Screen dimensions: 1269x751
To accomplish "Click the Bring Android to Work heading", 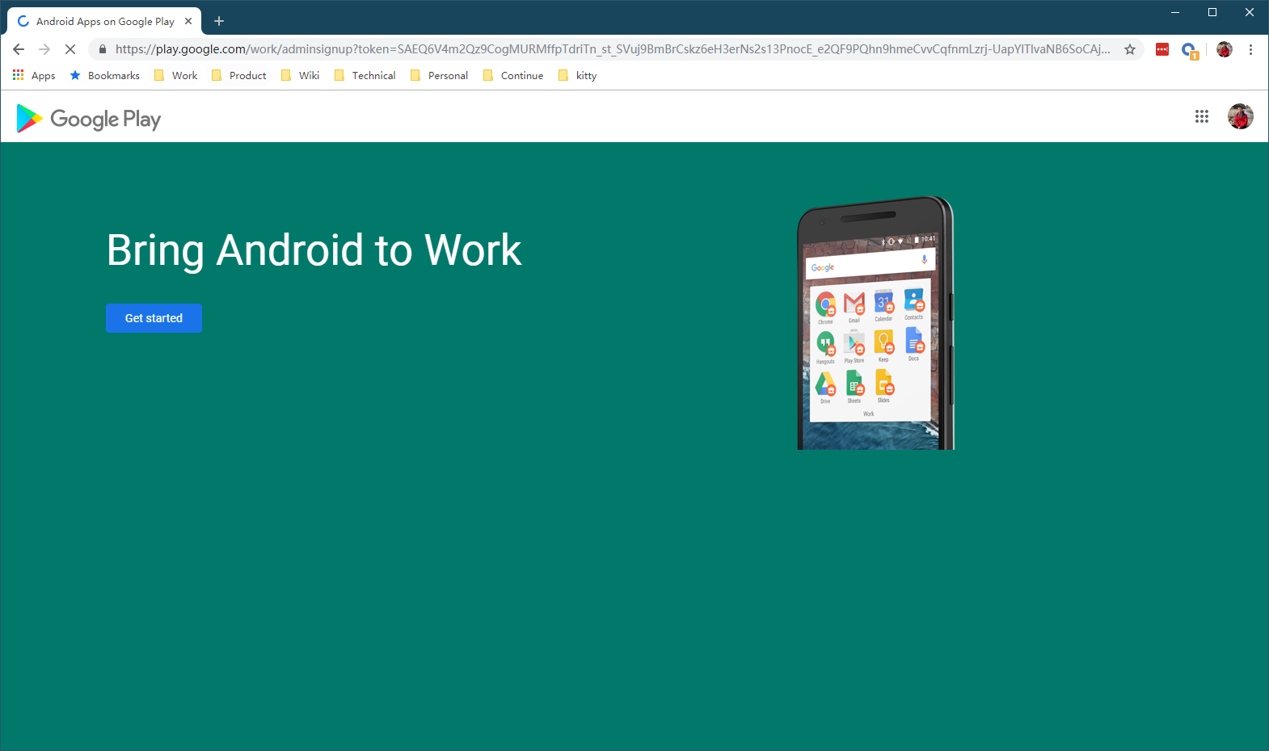I will 314,250.
